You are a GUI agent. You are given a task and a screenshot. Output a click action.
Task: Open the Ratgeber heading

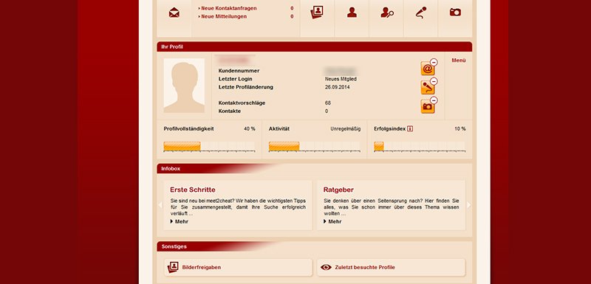click(338, 190)
